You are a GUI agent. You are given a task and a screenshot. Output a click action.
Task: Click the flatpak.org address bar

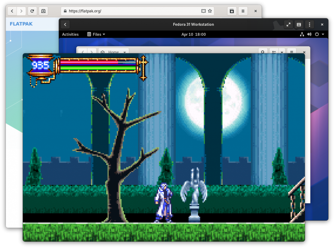click(137, 11)
